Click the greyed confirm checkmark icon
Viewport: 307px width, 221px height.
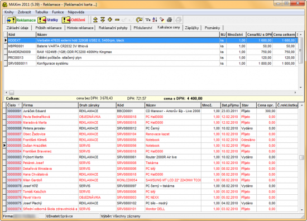124,20
